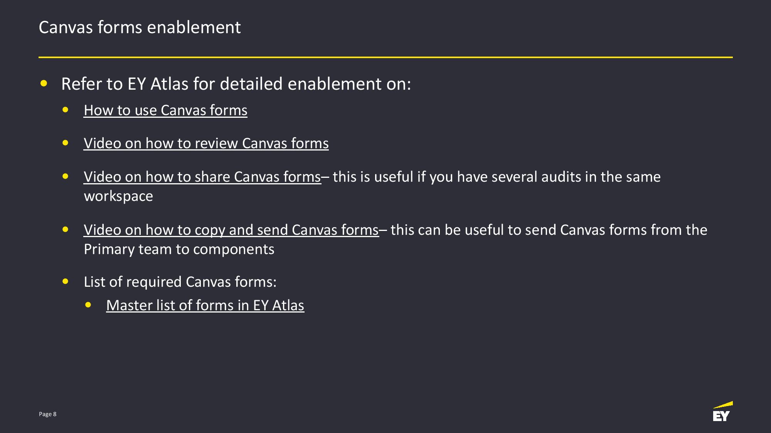Viewport: 771px width, 433px height.
Task: Select the 'Primary team to components' text line
Action: tap(179, 249)
